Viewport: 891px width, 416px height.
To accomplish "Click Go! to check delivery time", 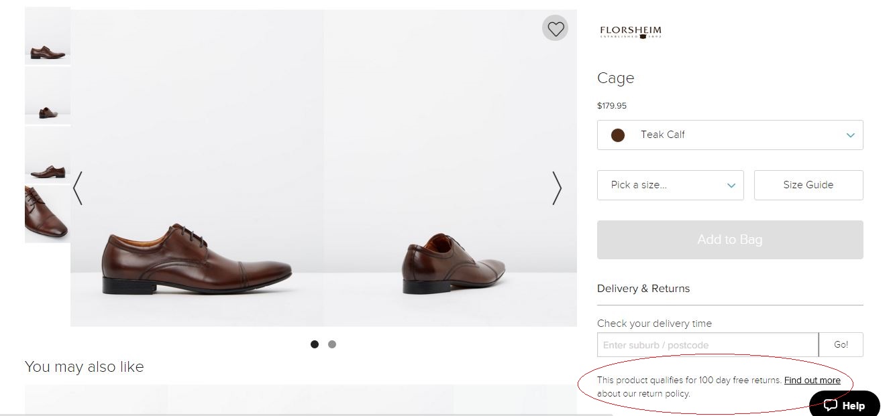I will coord(841,344).
